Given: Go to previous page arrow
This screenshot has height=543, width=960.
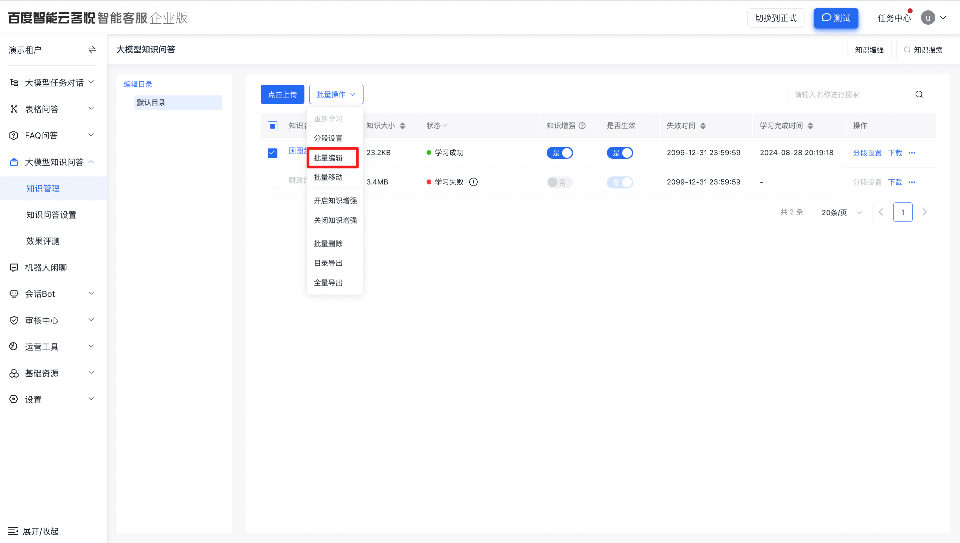Looking at the screenshot, I should click(881, 212).
